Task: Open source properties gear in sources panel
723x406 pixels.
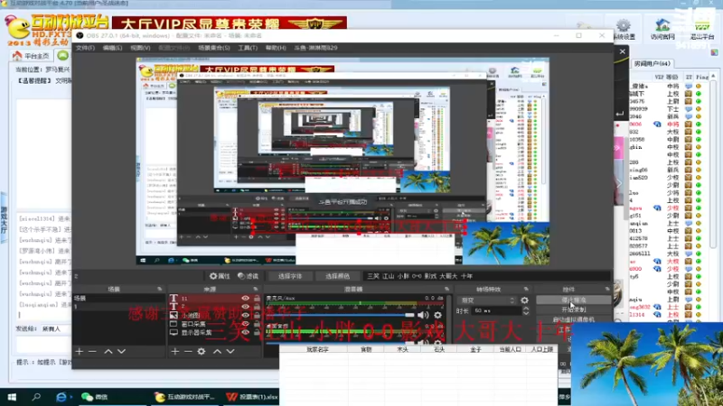Action: [202, 352]
